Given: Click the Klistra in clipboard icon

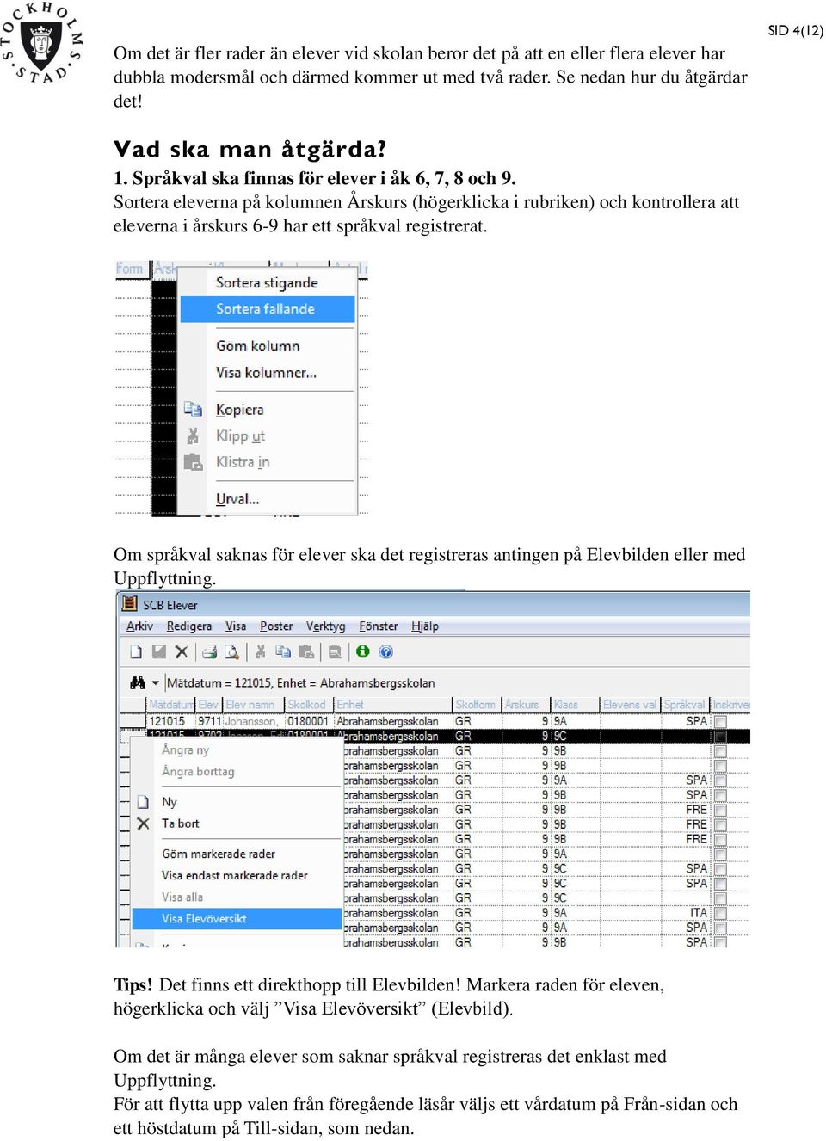Looking at the screenshot, I should (x=193, y=462).
